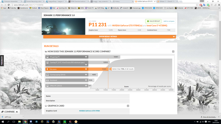The width and height of the screenshot is (221, 124).
Task: Click the taskbar clock and date
Action: [x=216, y=122]
